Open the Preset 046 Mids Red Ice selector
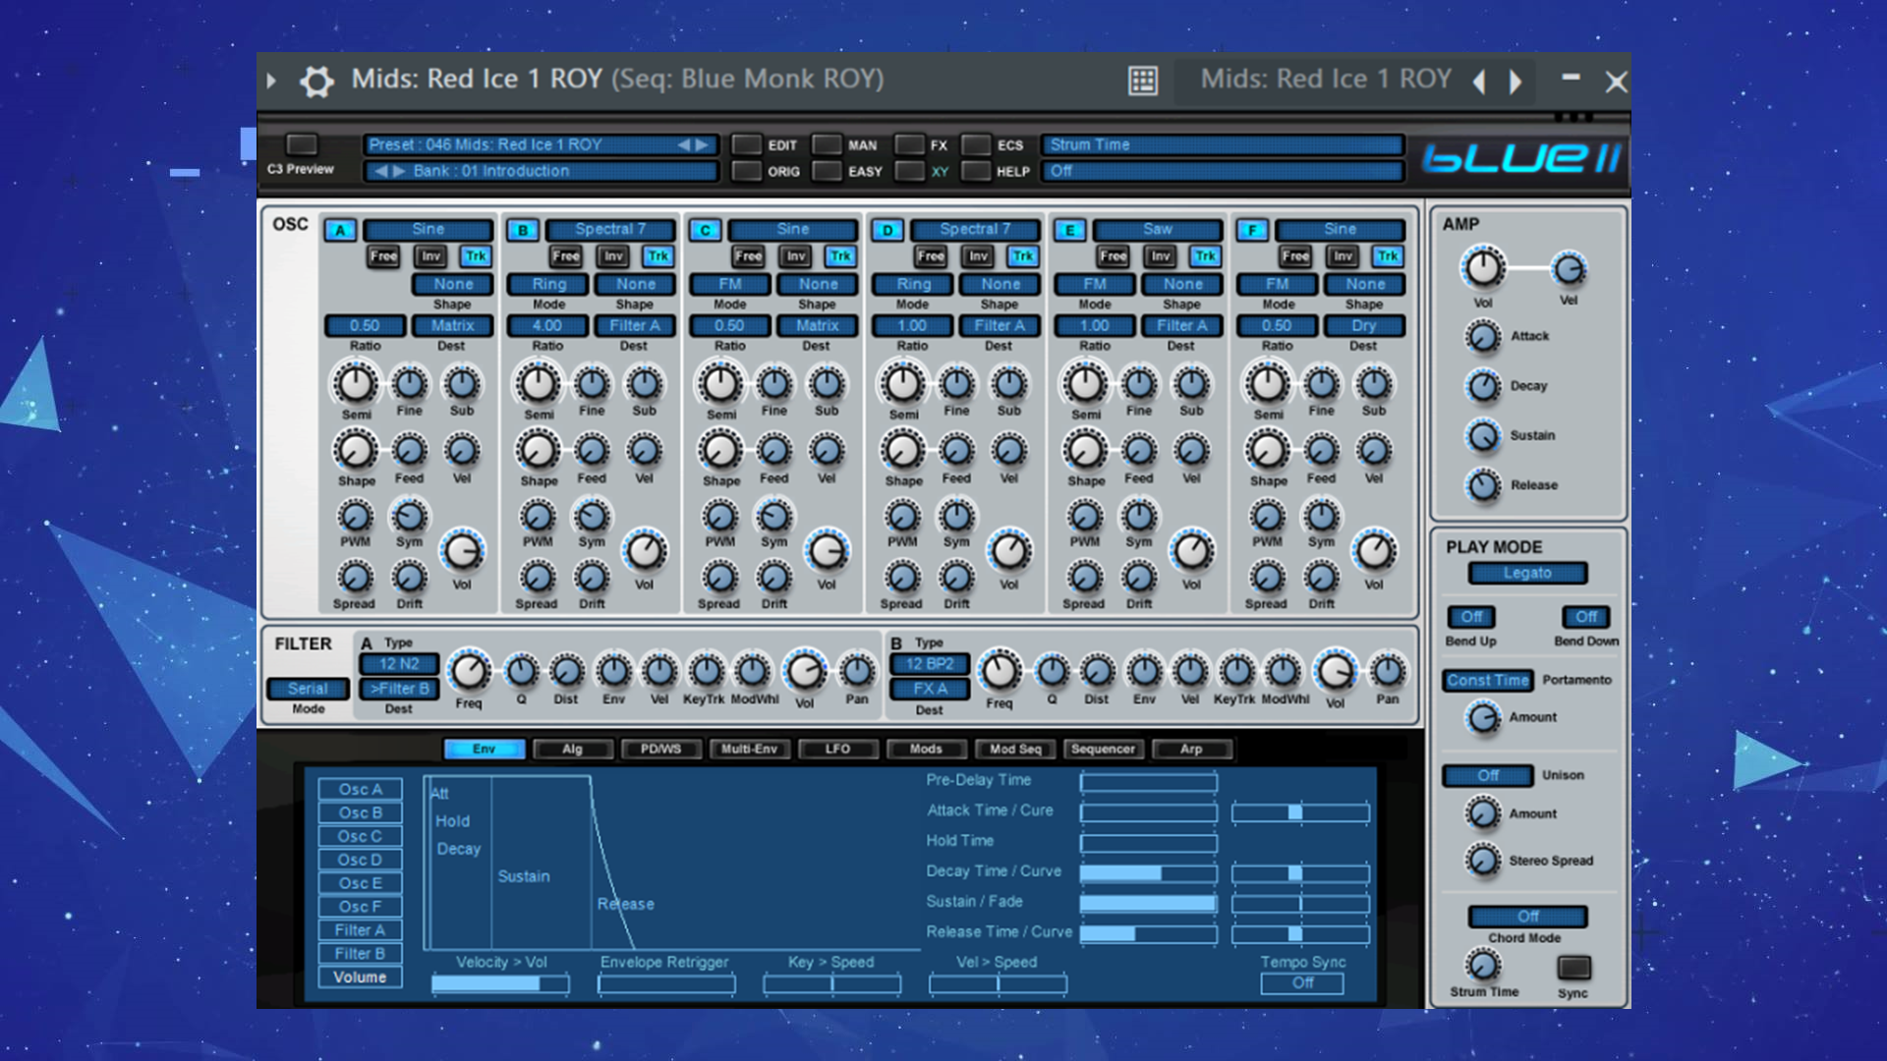 541,144
